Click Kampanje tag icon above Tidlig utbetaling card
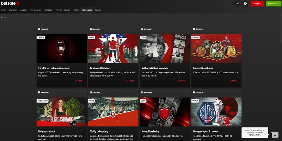Screen dimensions: 282x141 click(91, 92)
